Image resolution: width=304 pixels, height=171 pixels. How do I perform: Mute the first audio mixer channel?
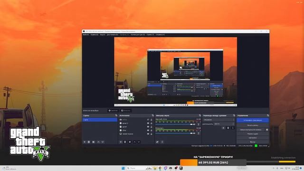pyautogui.click(x=194, y=124)
